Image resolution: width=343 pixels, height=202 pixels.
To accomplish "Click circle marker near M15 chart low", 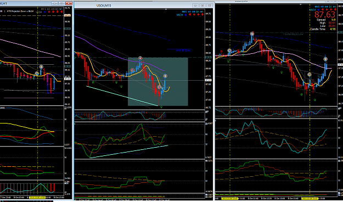I will point(159,87).
